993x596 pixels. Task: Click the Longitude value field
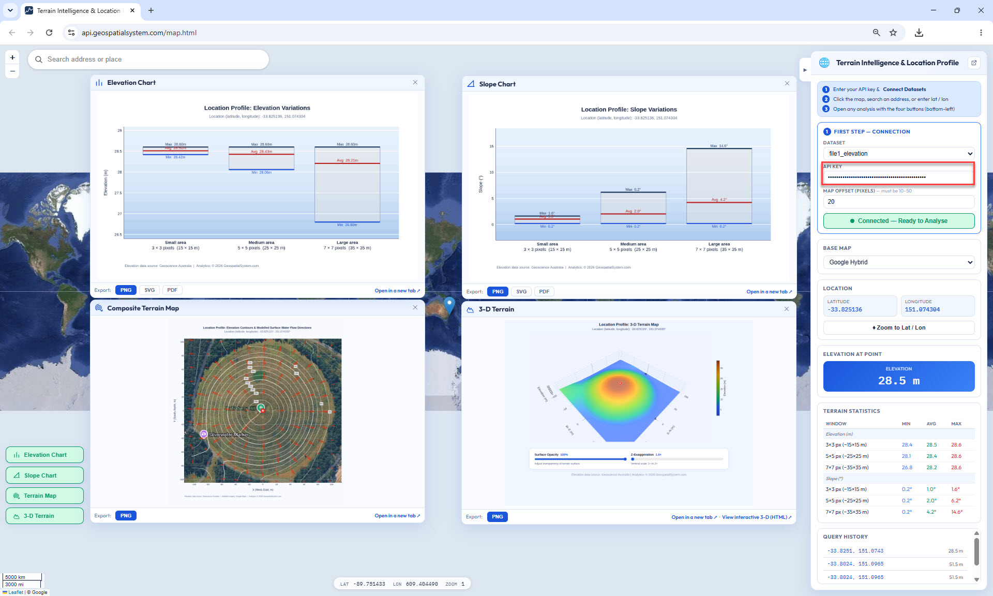(938, 306)
